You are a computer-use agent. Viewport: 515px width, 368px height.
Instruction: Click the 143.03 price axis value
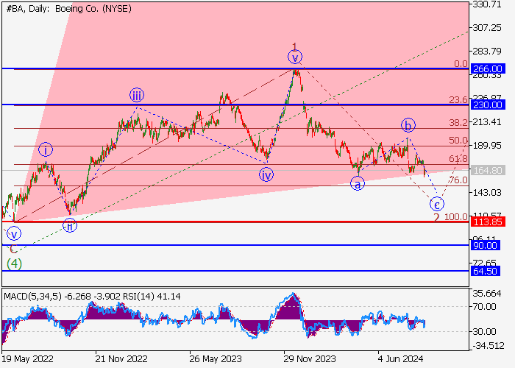(x=487, y=193)
